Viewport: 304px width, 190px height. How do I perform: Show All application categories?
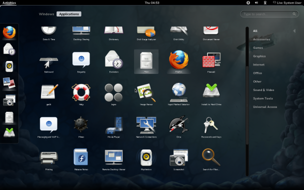tap(255, 31)
